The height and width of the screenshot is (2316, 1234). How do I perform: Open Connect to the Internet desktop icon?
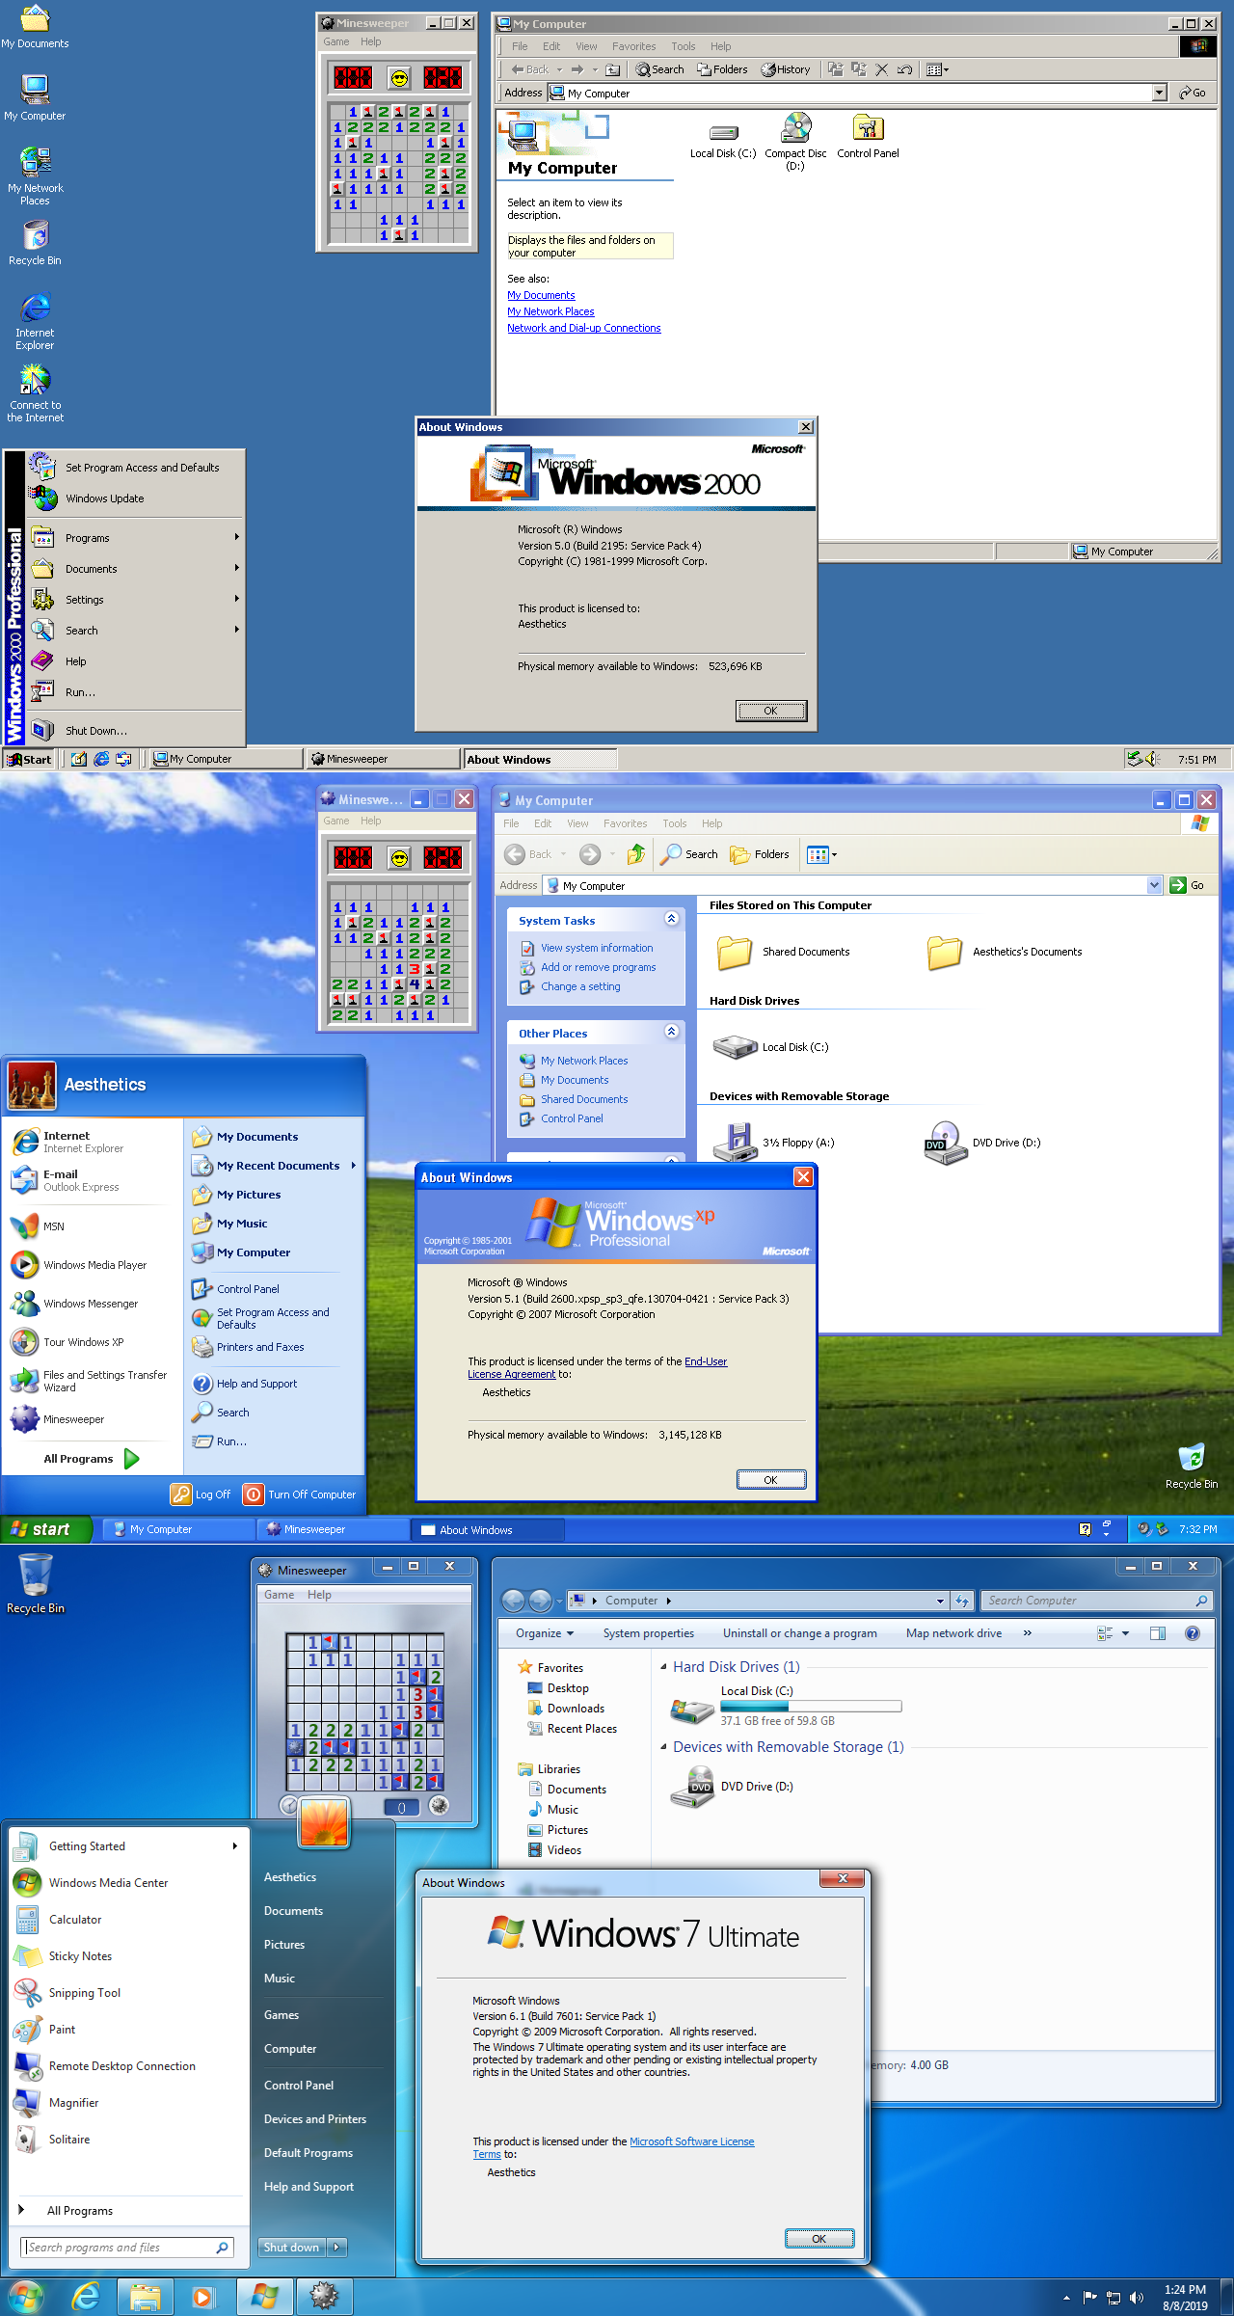[35, 393]
